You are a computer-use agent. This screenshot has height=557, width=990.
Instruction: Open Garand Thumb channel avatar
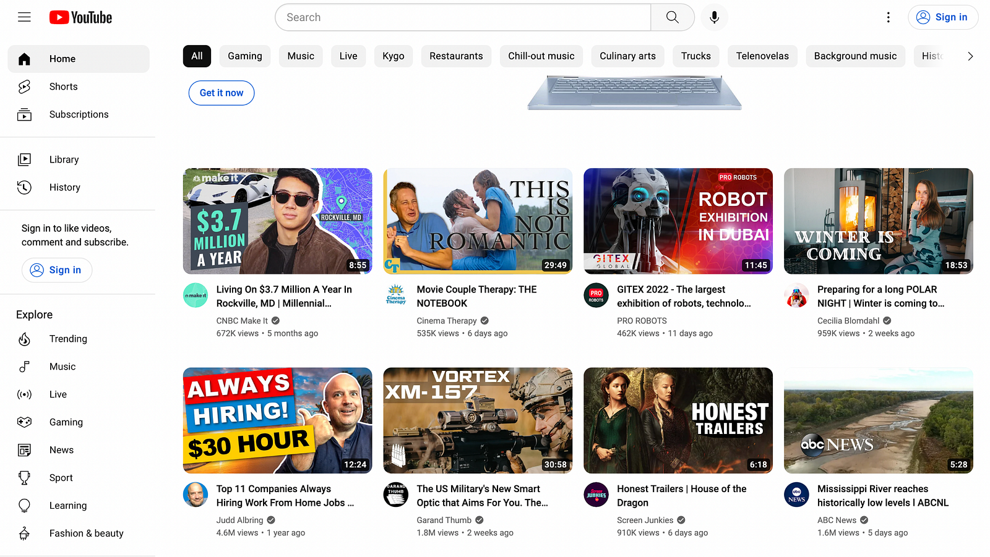pos(396,495)
